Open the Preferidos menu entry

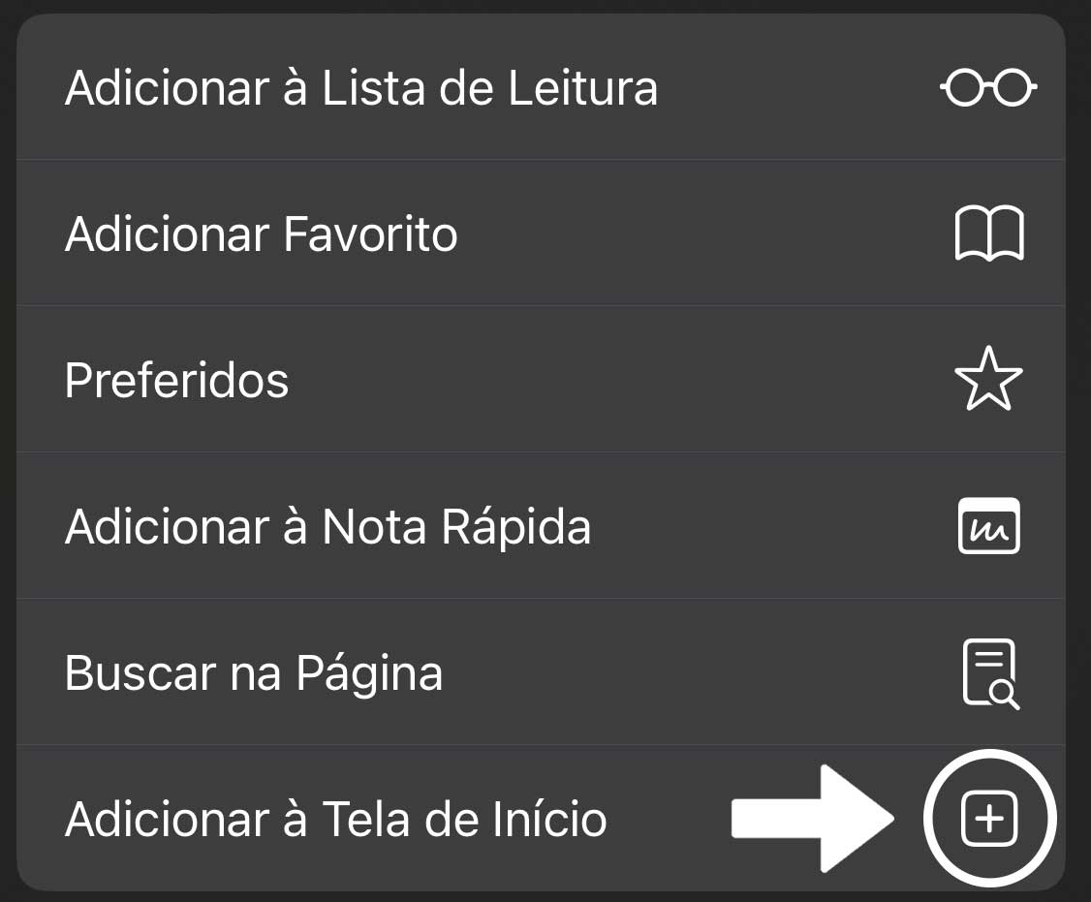pos(388,380)
